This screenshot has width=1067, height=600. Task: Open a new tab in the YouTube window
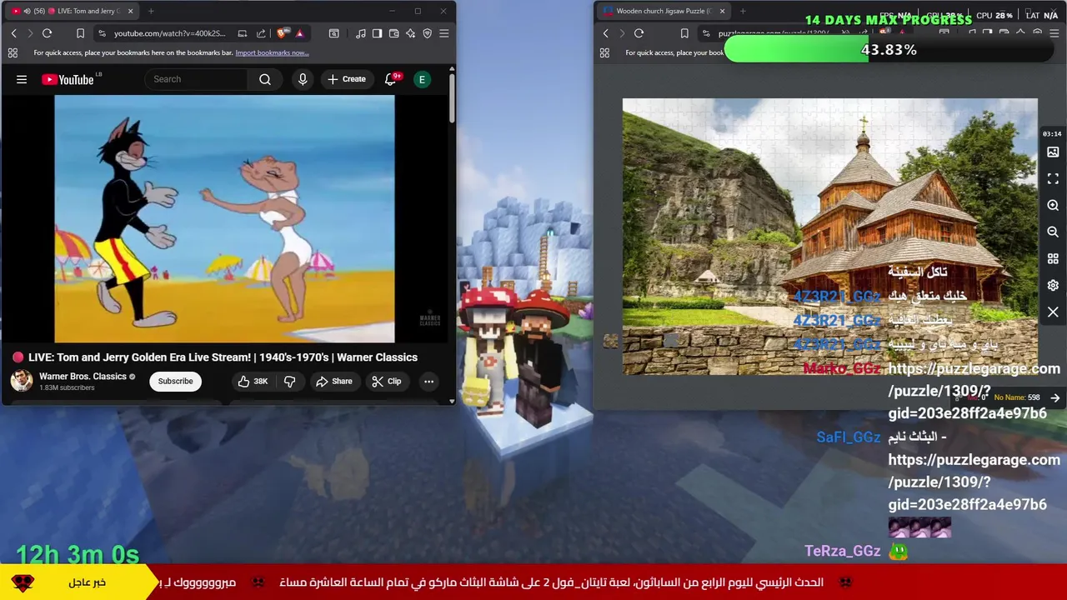pyautogui.click(x=151, y=11)
